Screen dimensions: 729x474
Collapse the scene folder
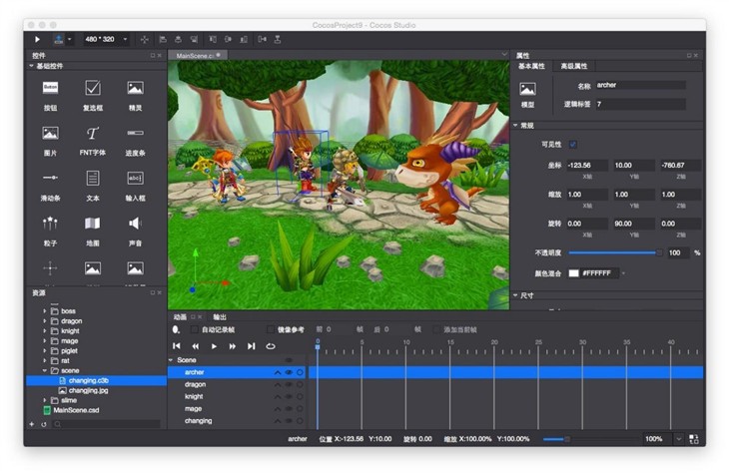tap(45, 370)
